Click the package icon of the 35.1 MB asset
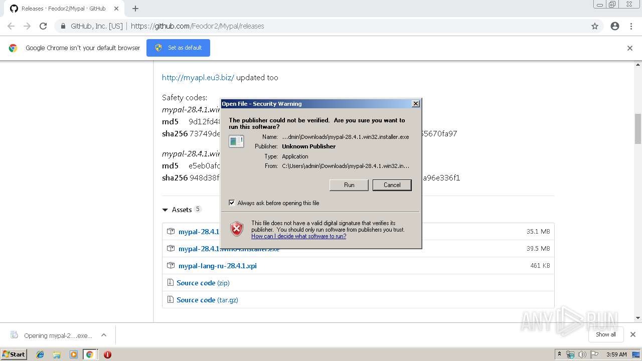Image resolution: width=642 pixels, height=361 pixels. (171, 231)
